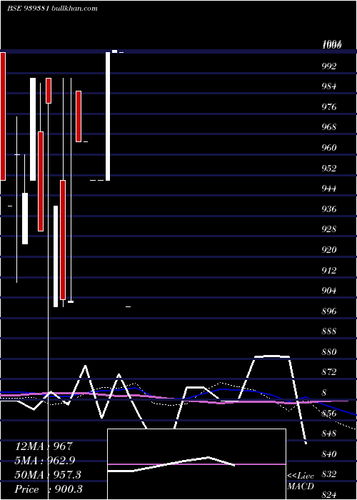
Task: Click the 5MA : 962.9 label
Action: tap(45, 461)
